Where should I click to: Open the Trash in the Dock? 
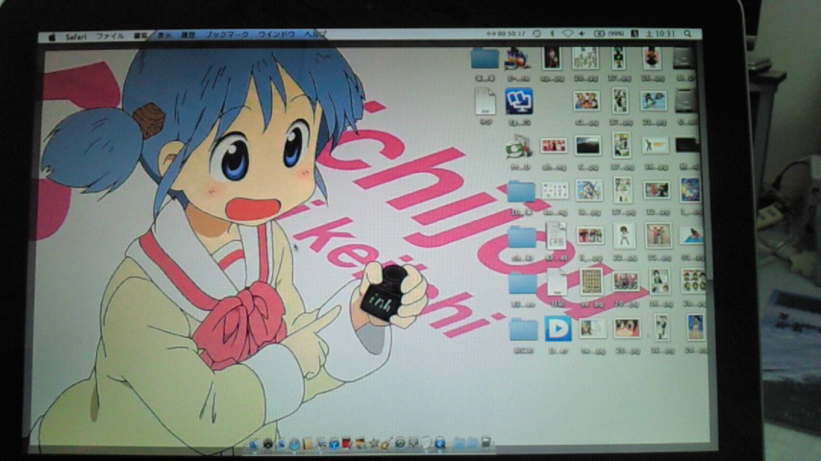pos(485,443)
